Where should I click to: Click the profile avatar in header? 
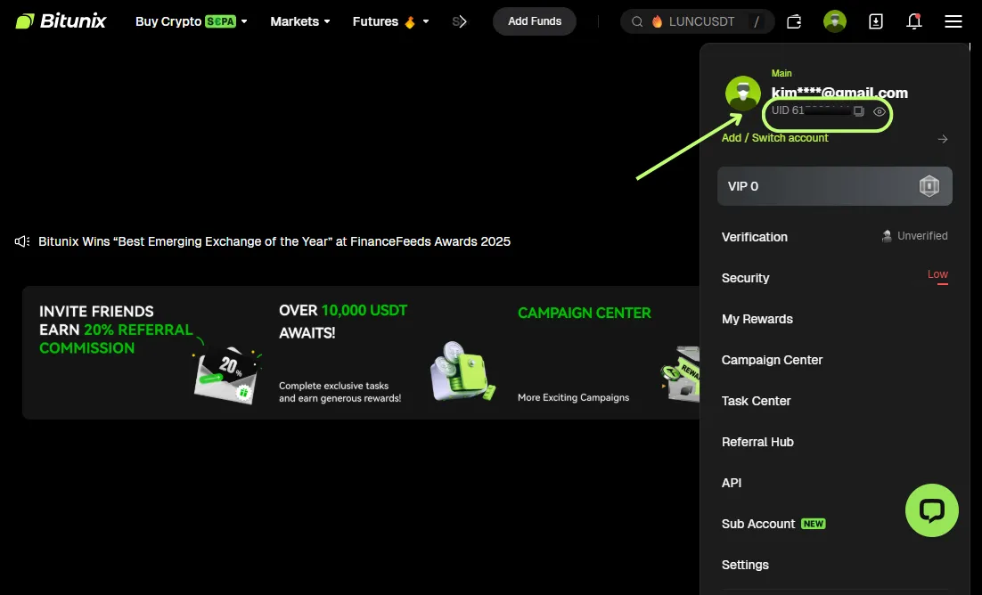click(835, 21)
